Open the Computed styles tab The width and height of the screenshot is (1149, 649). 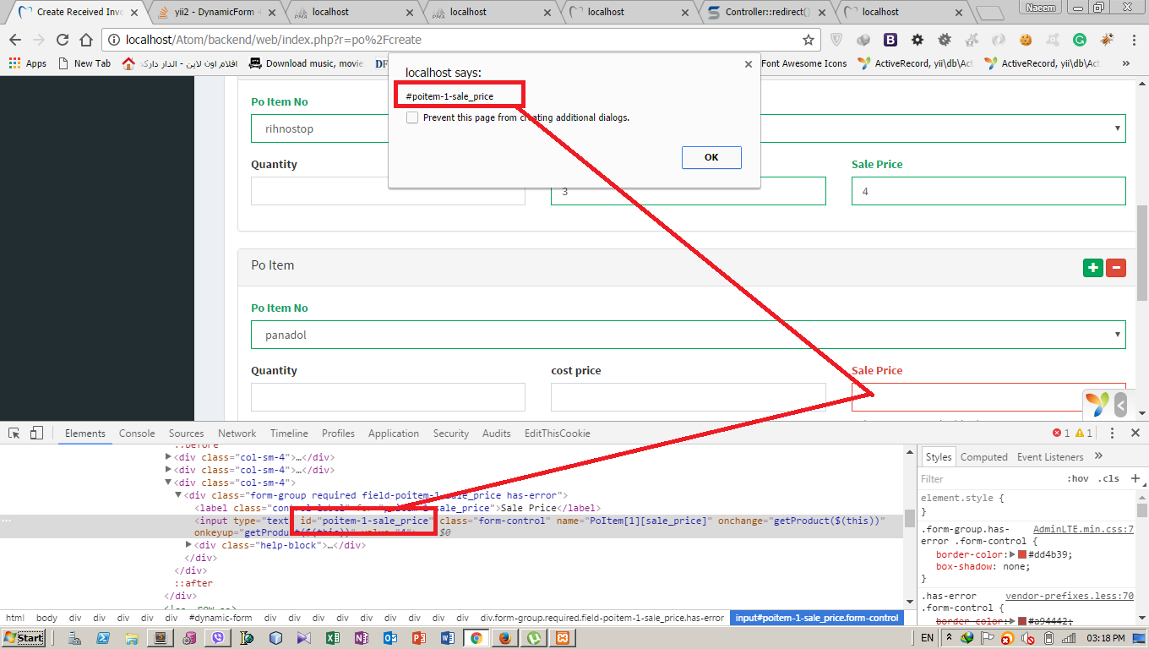984,456
